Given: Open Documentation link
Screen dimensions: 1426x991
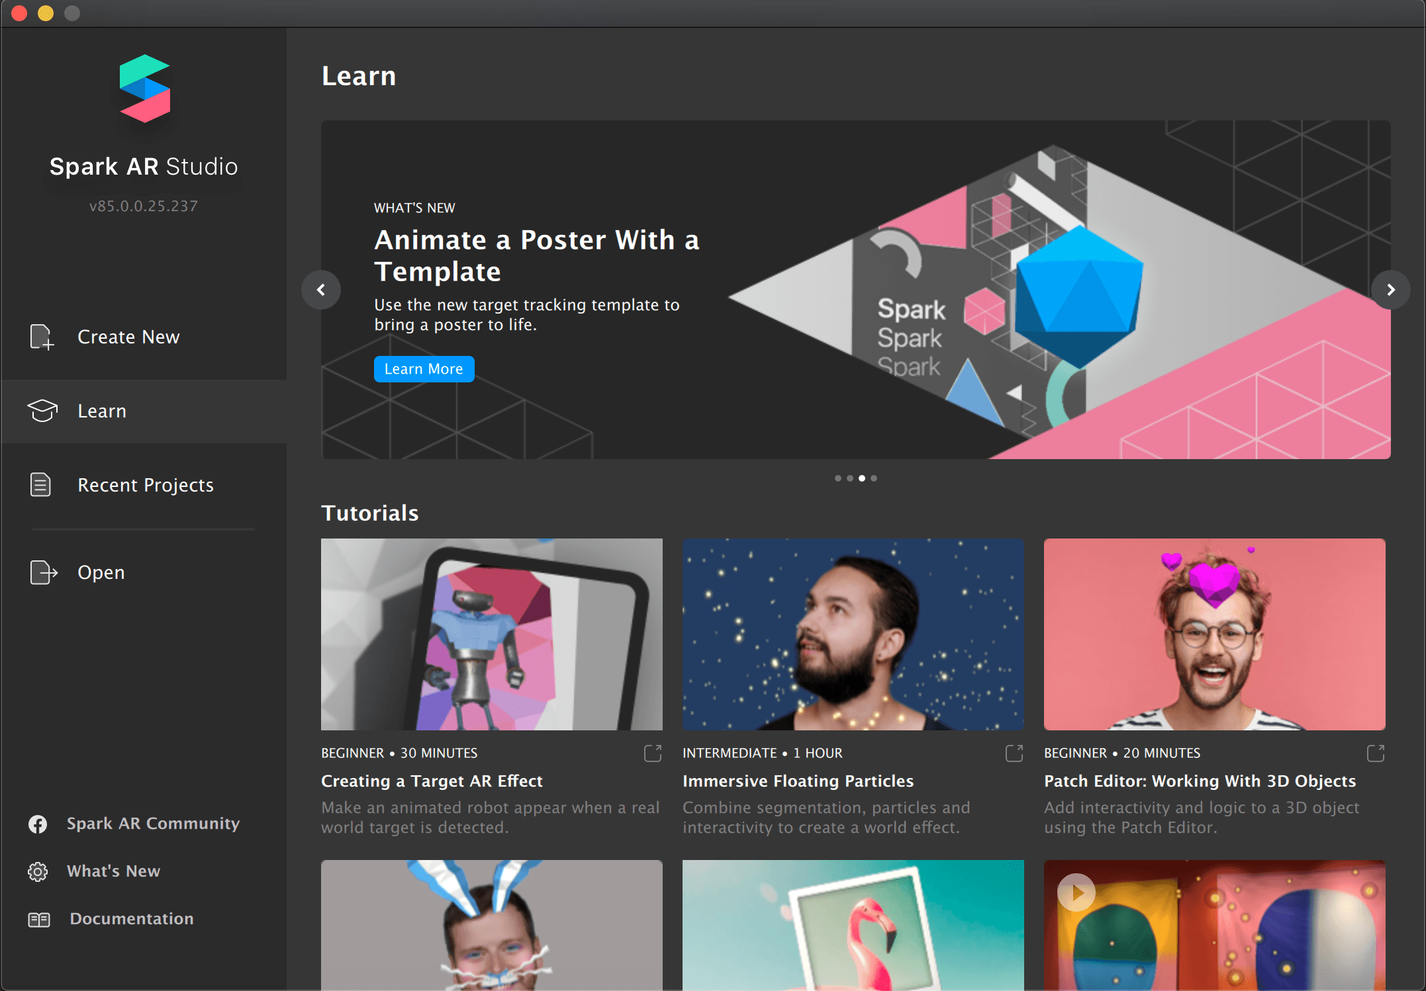Looking at the screenshot, I should pyautogui.click(x=132, y=919).
